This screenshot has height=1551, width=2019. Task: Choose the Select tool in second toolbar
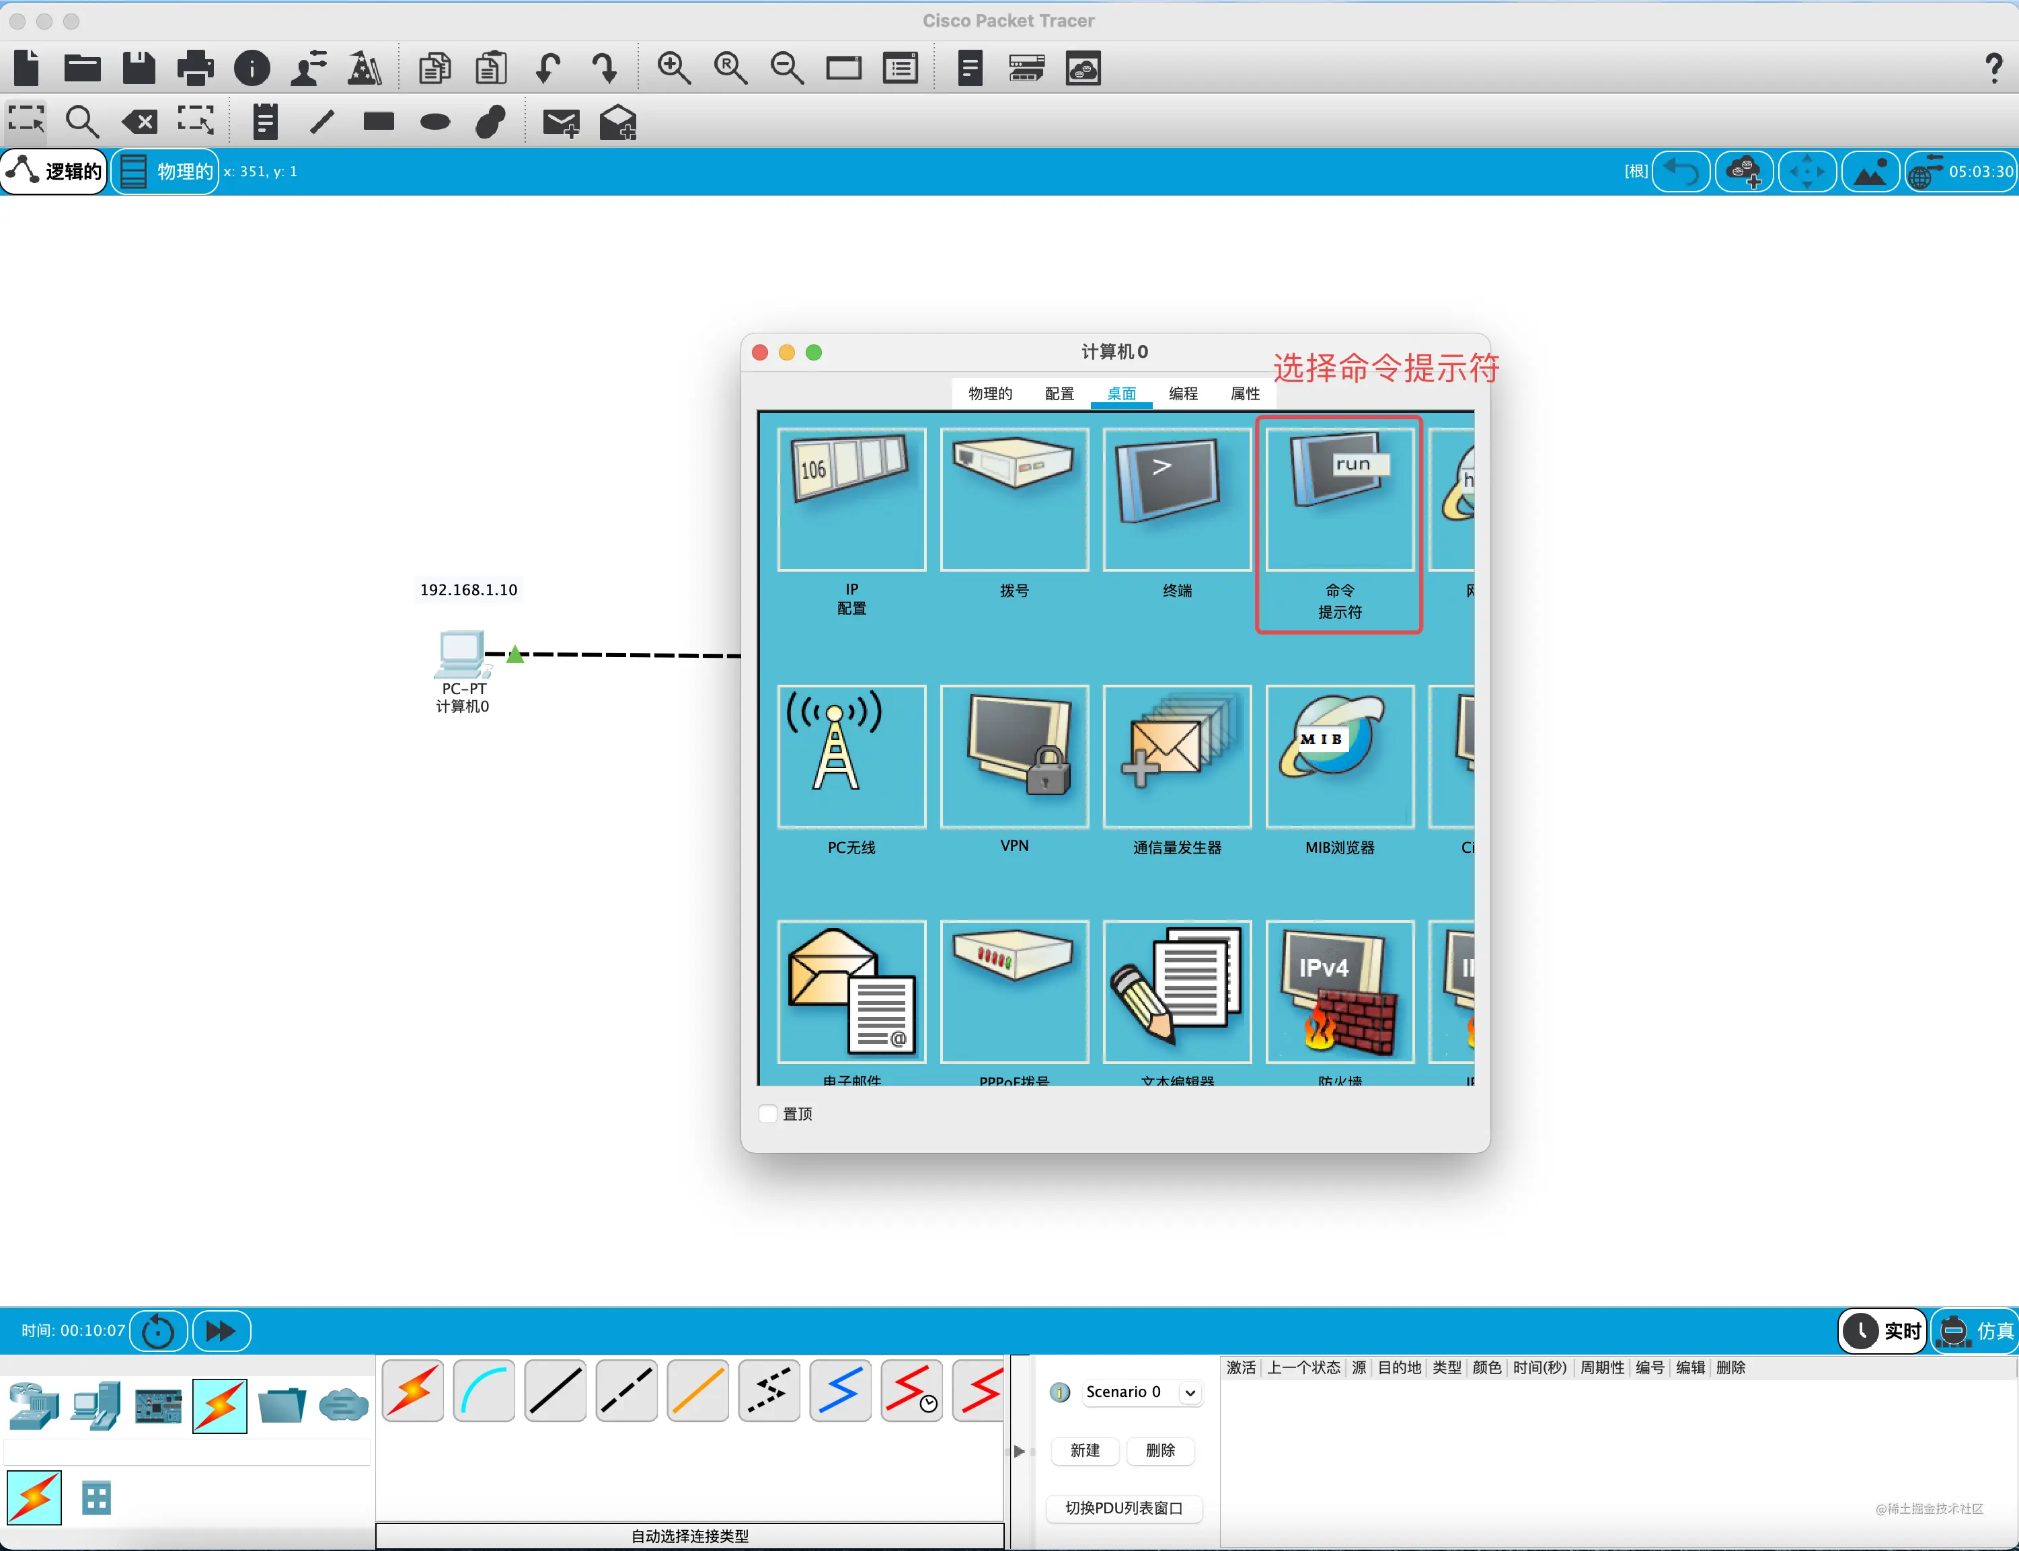[x=26, y=121]
